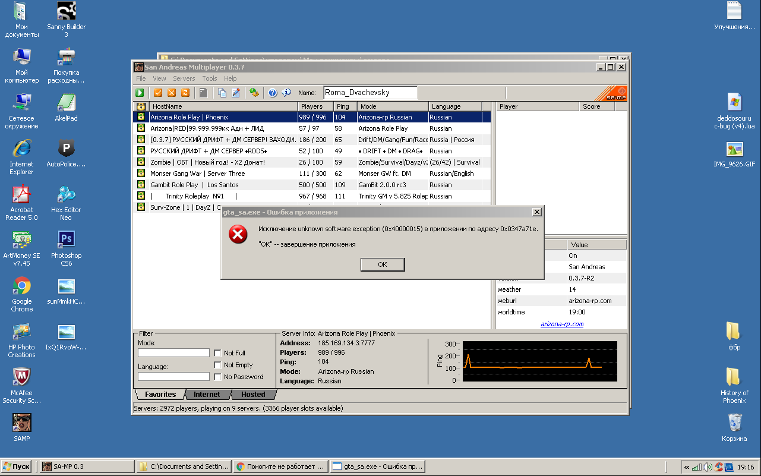Click the blue question mark Help icon
This screenshot has height=476, width=761.
273,93
